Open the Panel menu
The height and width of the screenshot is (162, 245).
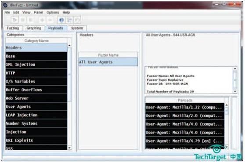[x=39, y=12]
